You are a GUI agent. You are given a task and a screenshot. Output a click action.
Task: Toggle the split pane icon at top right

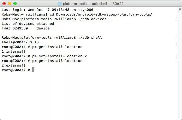click(180, 9)
